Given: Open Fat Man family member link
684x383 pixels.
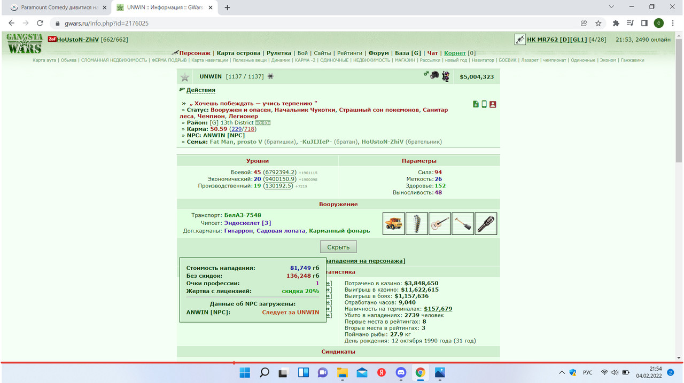Looking at the screenshot, I should (222, 142).
